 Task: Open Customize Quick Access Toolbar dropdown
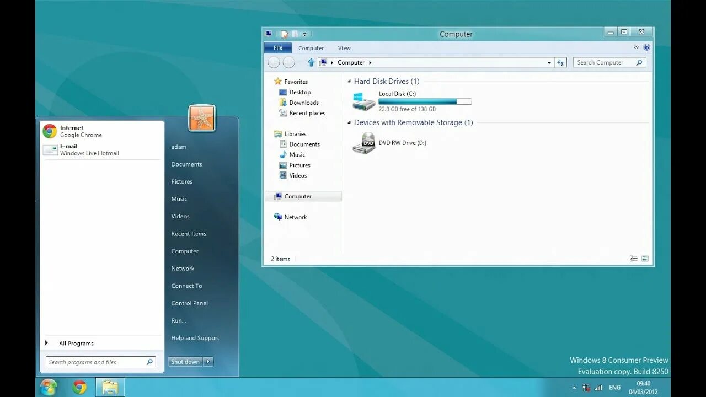[x=304, y=35]
